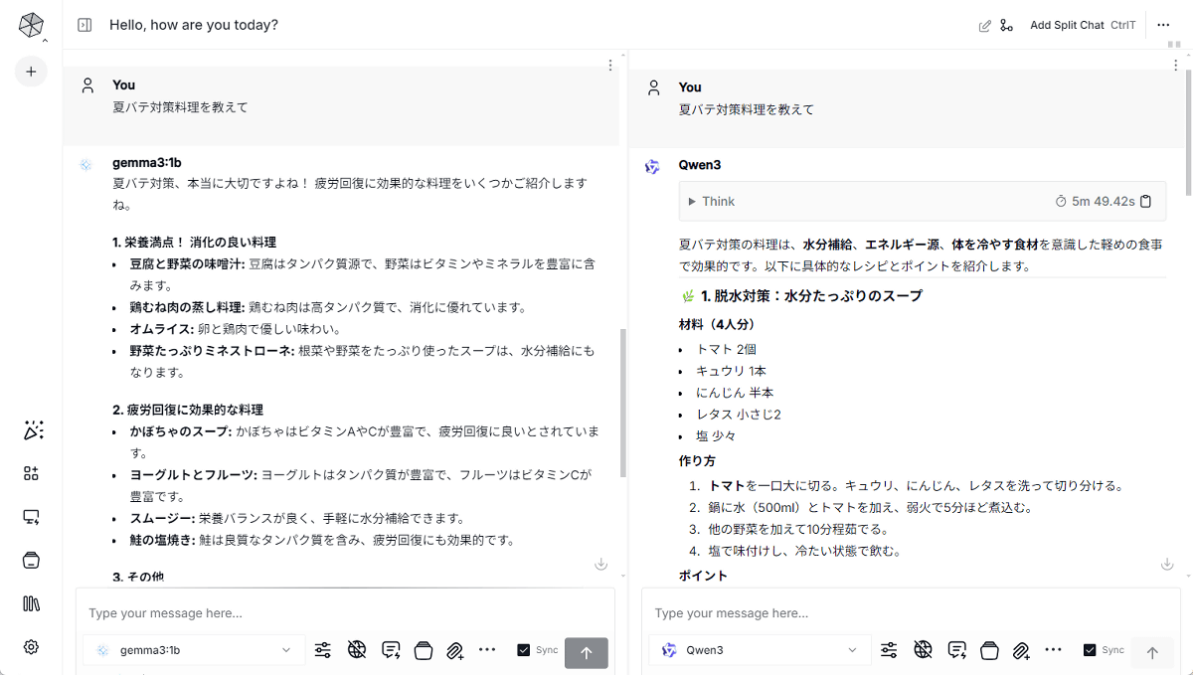Toggle the web search globe in Qwen3 pane
1193x675 pixels.
click(x=923, y=650)
